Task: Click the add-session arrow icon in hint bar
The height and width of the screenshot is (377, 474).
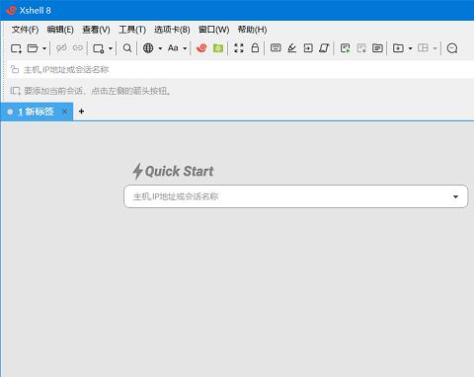Action: 15,91
